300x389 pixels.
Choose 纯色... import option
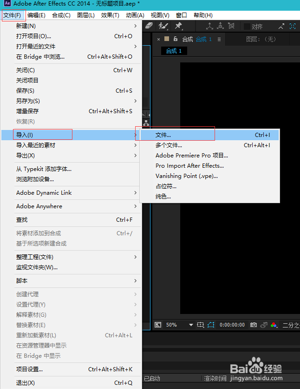tap(210, 197)
